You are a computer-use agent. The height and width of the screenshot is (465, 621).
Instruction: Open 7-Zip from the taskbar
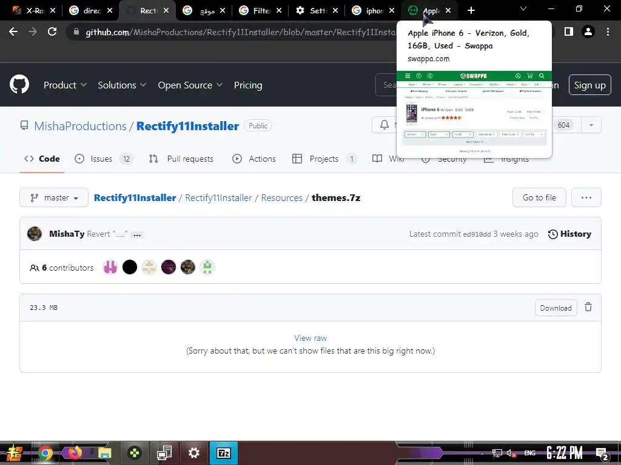click(223, 453)
